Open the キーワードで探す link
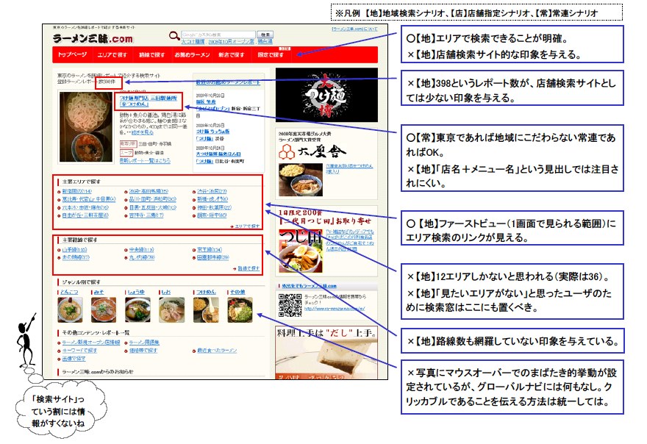The width and height of the screenshot is (647, 444). tap(79, 351)
